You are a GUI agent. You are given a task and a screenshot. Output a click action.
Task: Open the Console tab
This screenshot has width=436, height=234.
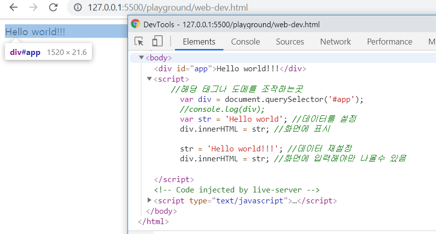point(246,42)
